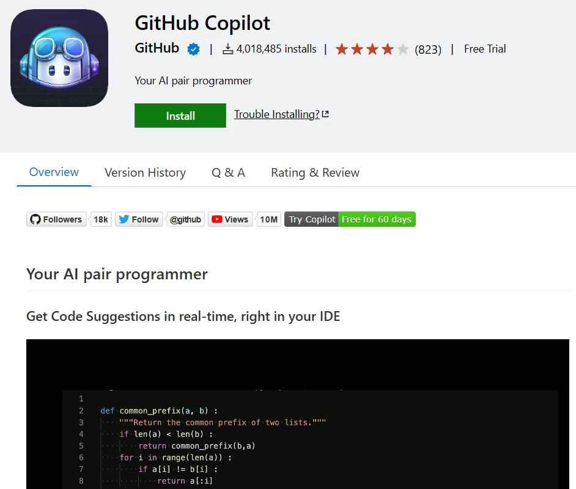Click the (823) review count
The width and height of the screenshot is (576, 489).
pyautogui.click(x=428, y=50)
